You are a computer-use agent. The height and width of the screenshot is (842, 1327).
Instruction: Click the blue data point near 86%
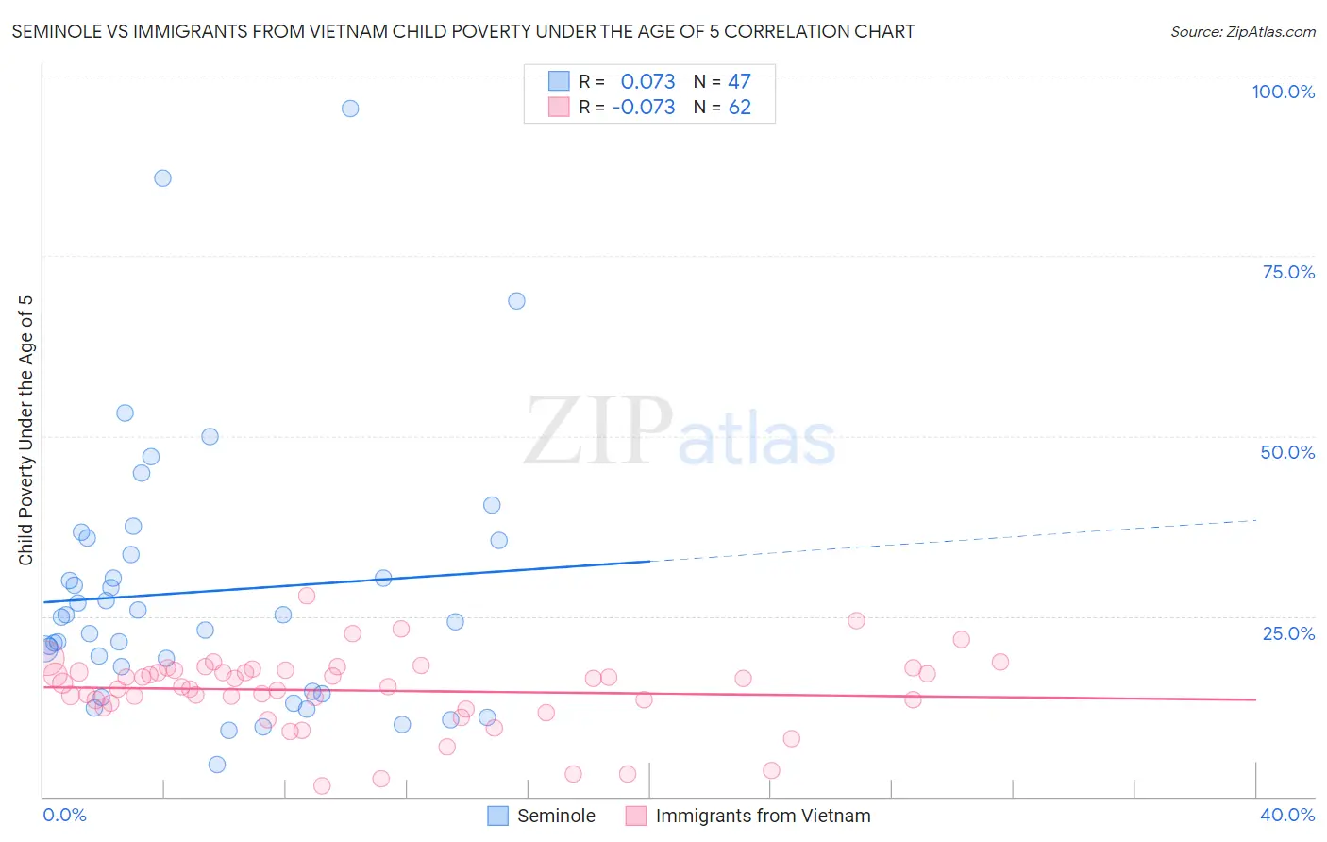click(x=162, y=178)
